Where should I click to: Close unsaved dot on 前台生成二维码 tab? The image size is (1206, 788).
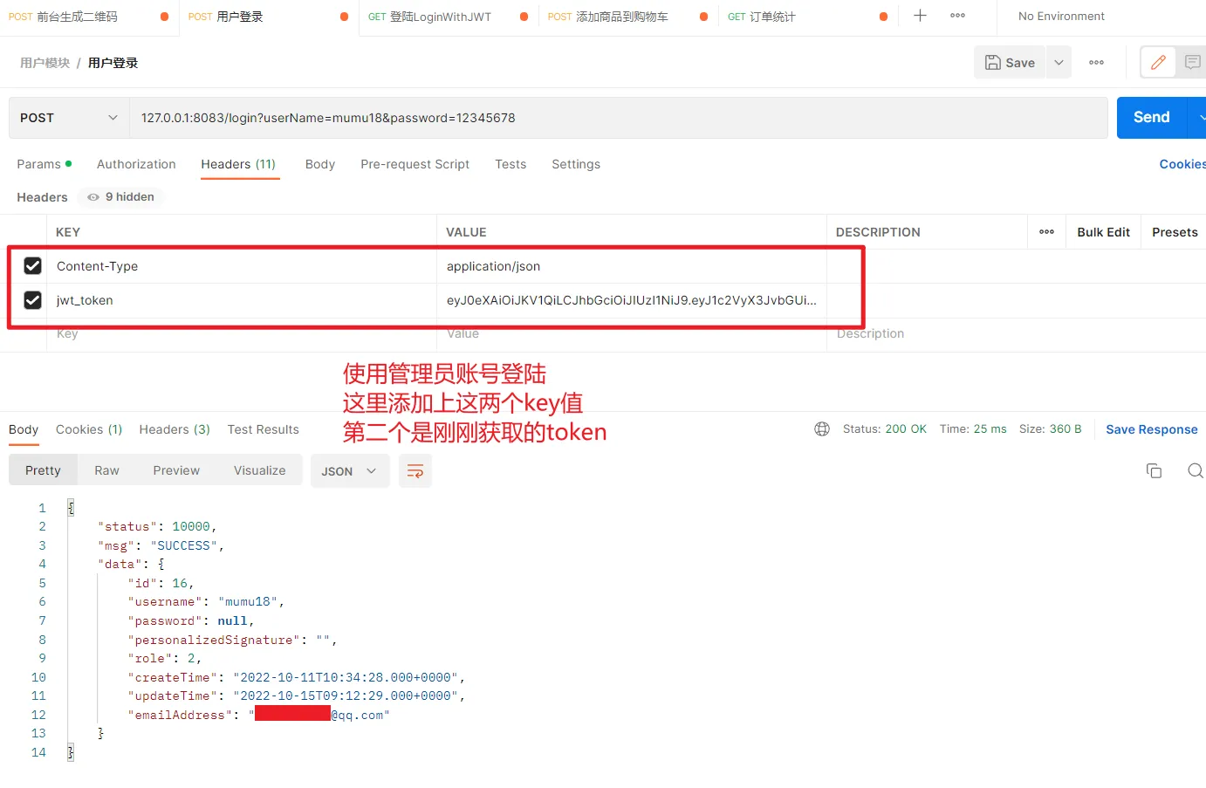[164, 17]
